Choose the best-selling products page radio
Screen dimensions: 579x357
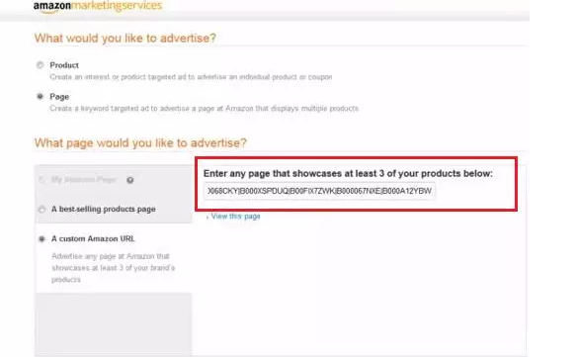[x=41, y=210]
